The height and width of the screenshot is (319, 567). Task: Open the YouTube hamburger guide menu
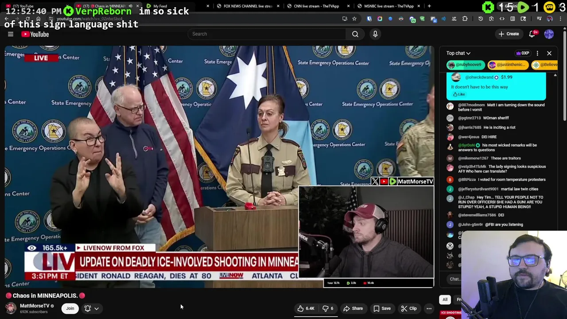coord(11,34)
